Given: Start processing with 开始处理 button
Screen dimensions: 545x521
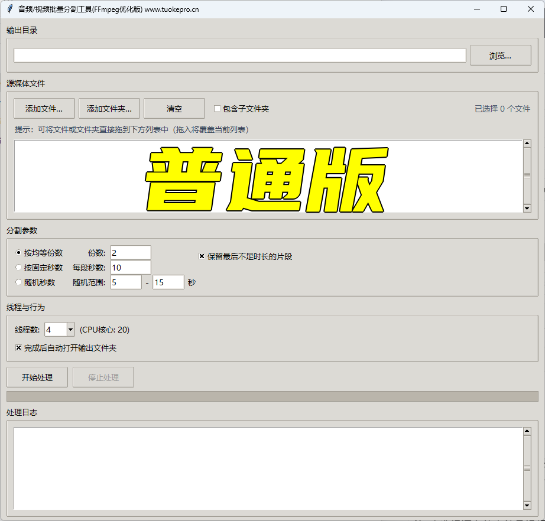Looking at the screenshot, I should [37, 377].
